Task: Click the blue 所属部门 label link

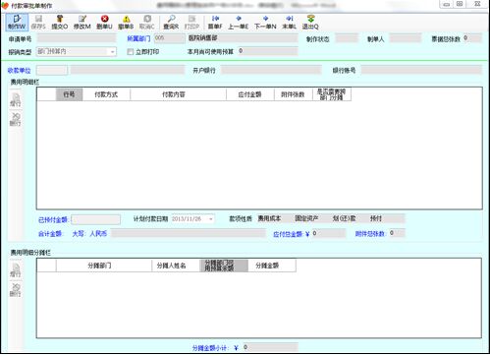Action: [138, 38]
